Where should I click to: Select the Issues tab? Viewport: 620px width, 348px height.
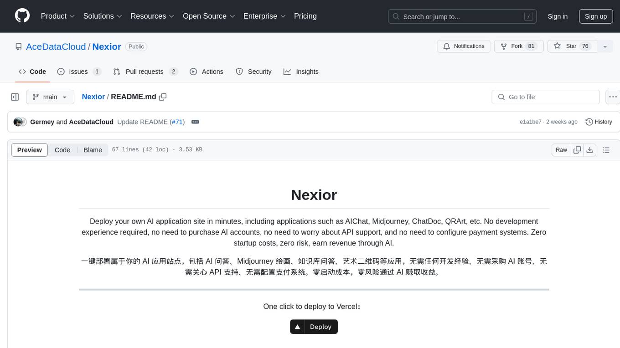click(79, 72)
